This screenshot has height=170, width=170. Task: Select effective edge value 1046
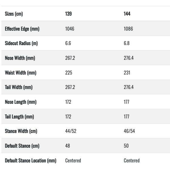[70, 29]
